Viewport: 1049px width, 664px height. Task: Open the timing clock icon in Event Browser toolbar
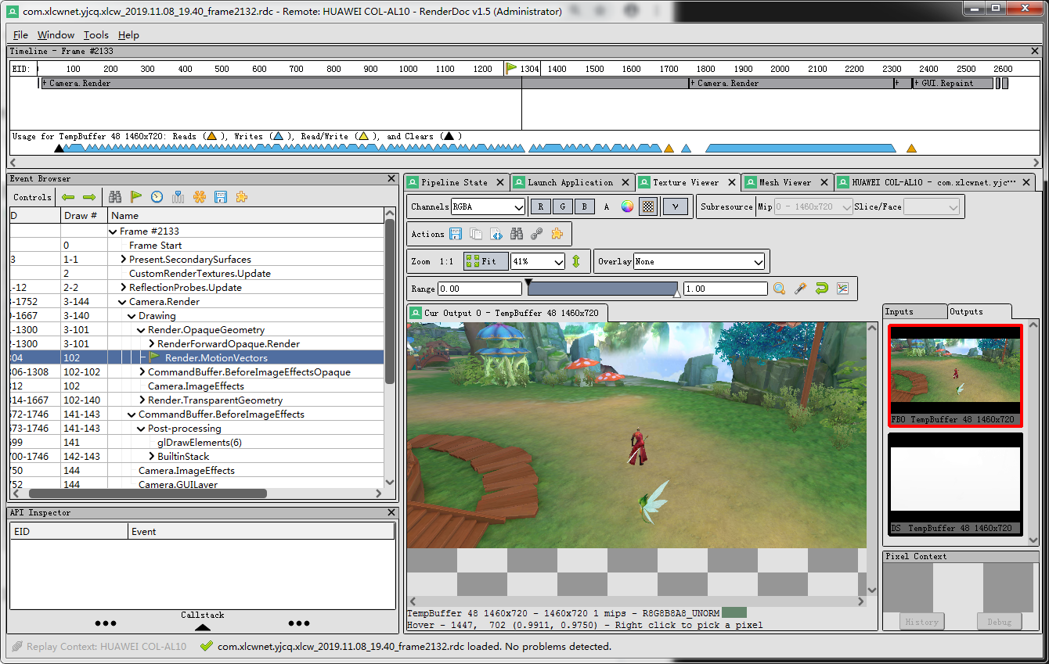(156, 197)
